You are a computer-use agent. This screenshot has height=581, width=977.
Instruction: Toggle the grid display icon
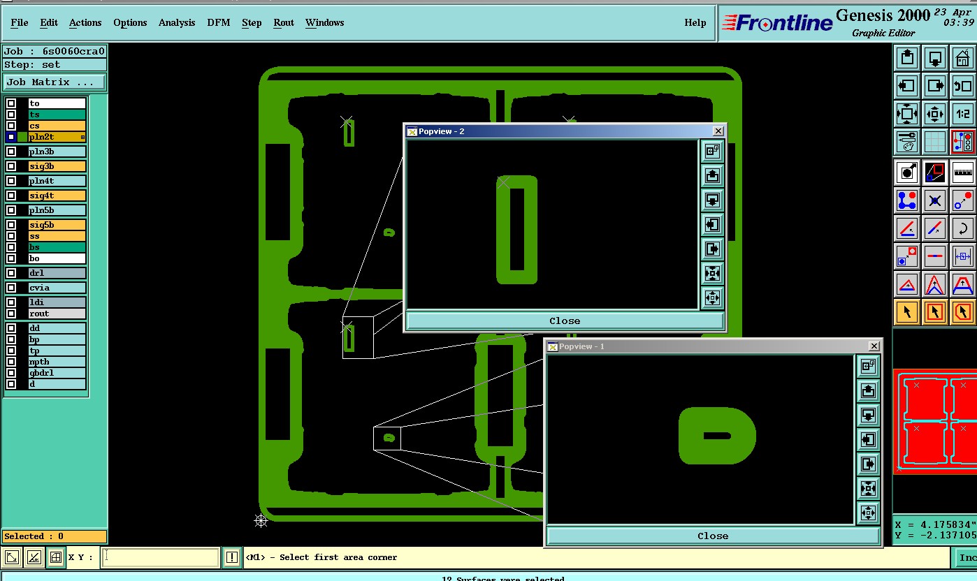[935, 142]
